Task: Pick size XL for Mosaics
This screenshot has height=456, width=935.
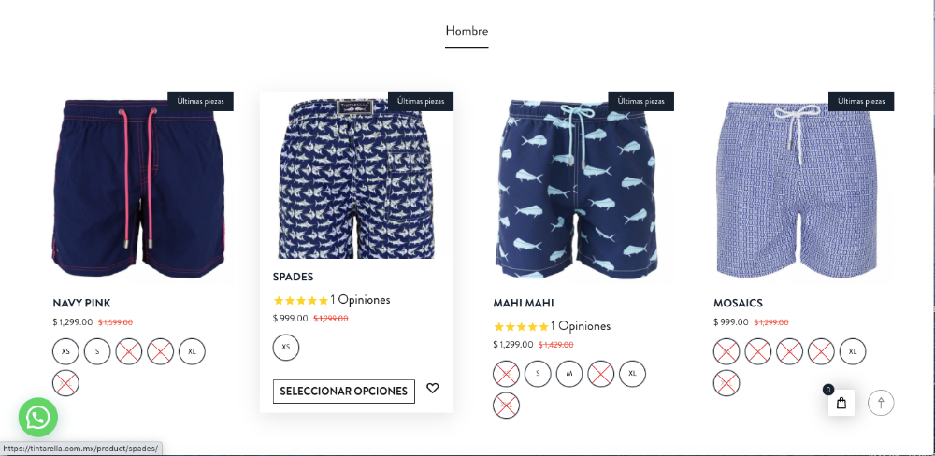Action: pyautogui.click(x=853, y=351)
